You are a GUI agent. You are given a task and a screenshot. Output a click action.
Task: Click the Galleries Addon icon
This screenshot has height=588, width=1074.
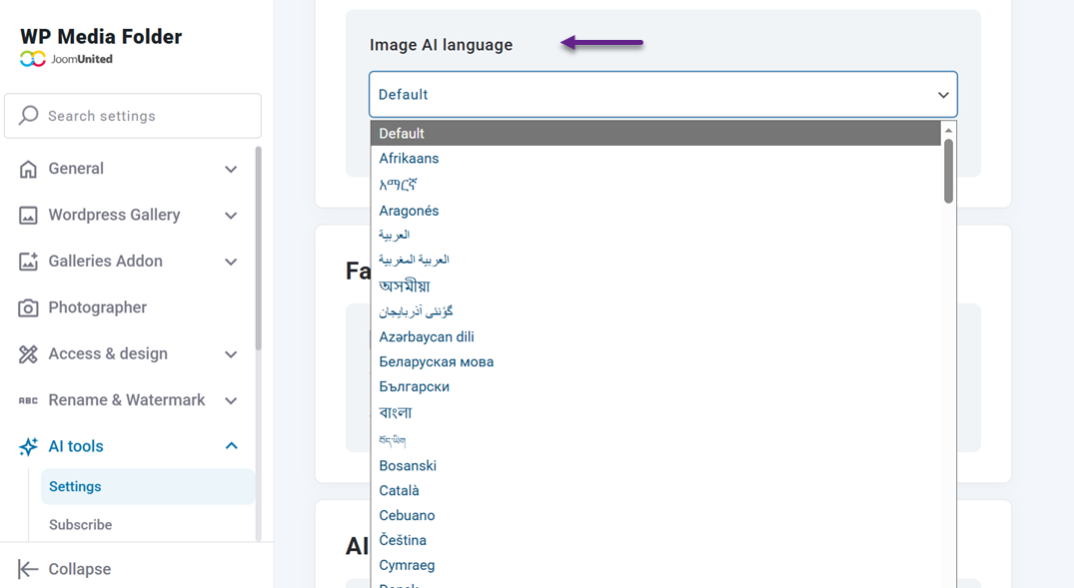[27, 261]
